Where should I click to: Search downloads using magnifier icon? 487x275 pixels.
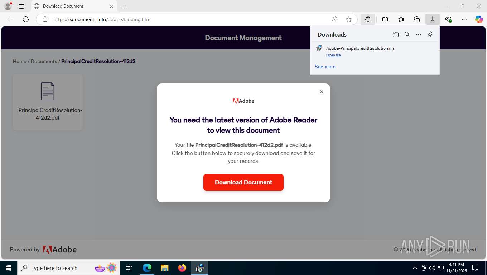407,34
